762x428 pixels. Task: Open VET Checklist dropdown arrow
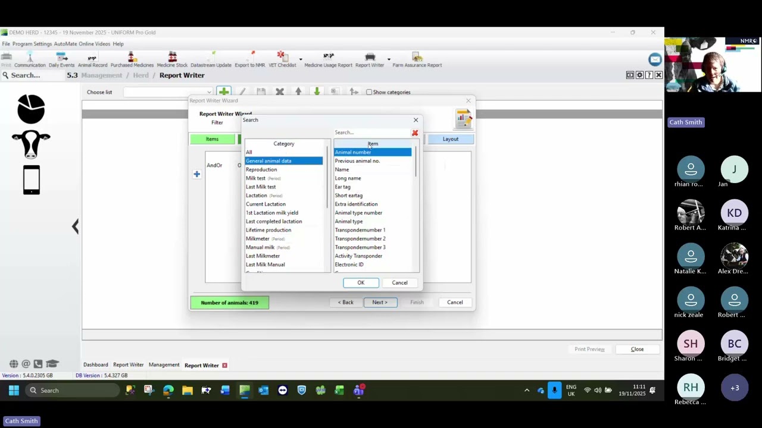click(301, 59)
